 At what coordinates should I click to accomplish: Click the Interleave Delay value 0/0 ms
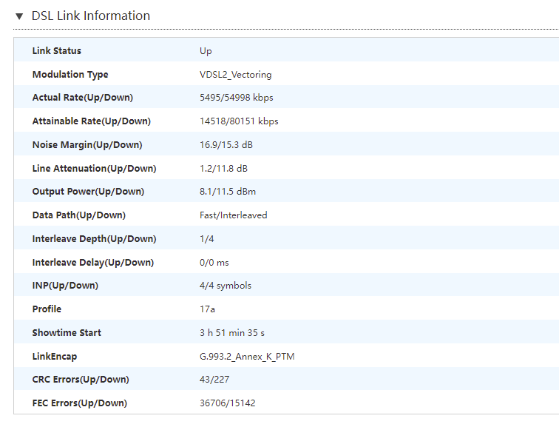pyautogui.click(x=214, y=263)
